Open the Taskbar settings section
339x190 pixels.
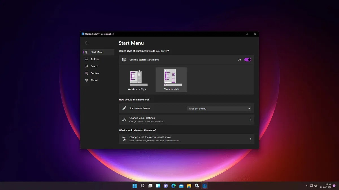[x=86, y=59]
